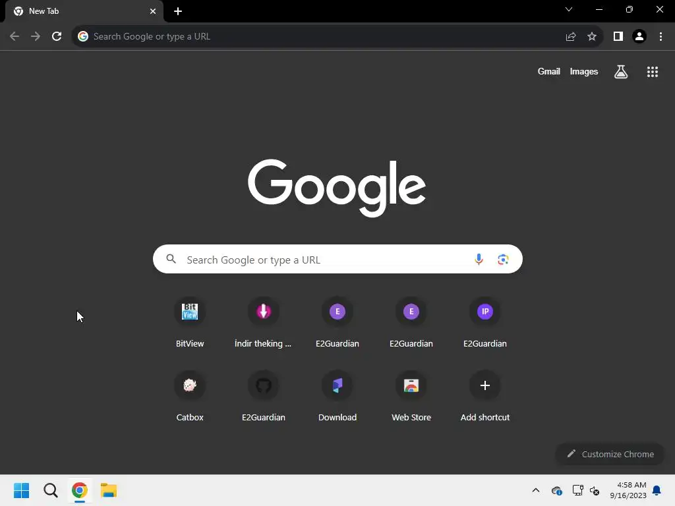Open the Windows Start menu

pos(21,490)
